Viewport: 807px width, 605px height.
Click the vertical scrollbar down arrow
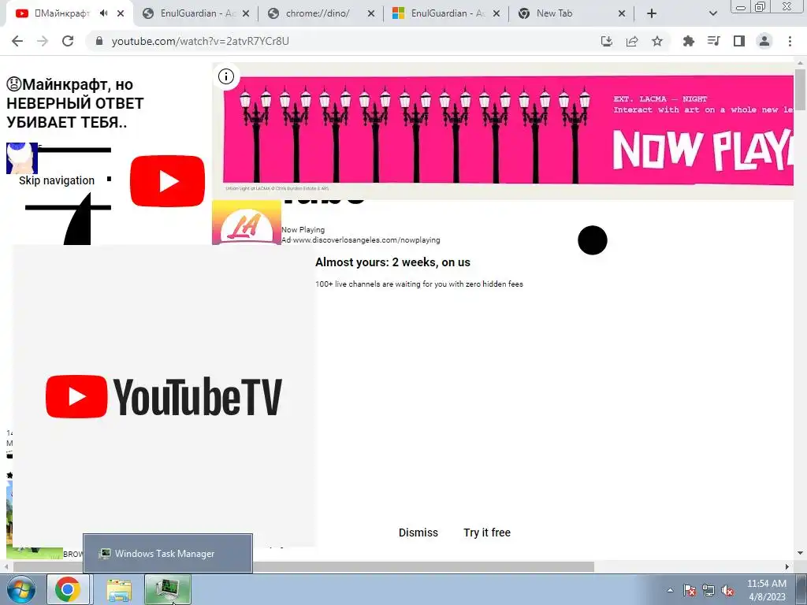(800, 553)
